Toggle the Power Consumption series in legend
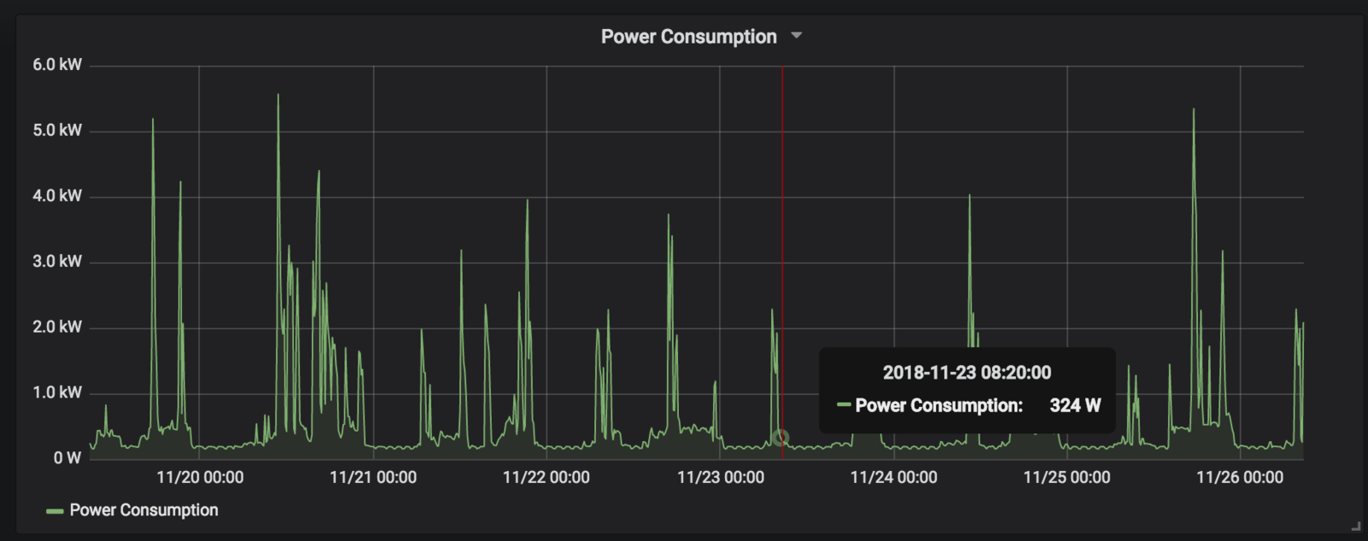This screenshot has width=1368, height=541. [144, 510]
